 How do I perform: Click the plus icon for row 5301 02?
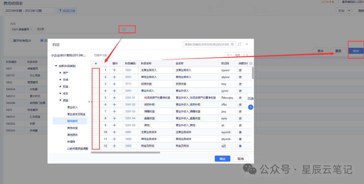click(x=114, y=104)
